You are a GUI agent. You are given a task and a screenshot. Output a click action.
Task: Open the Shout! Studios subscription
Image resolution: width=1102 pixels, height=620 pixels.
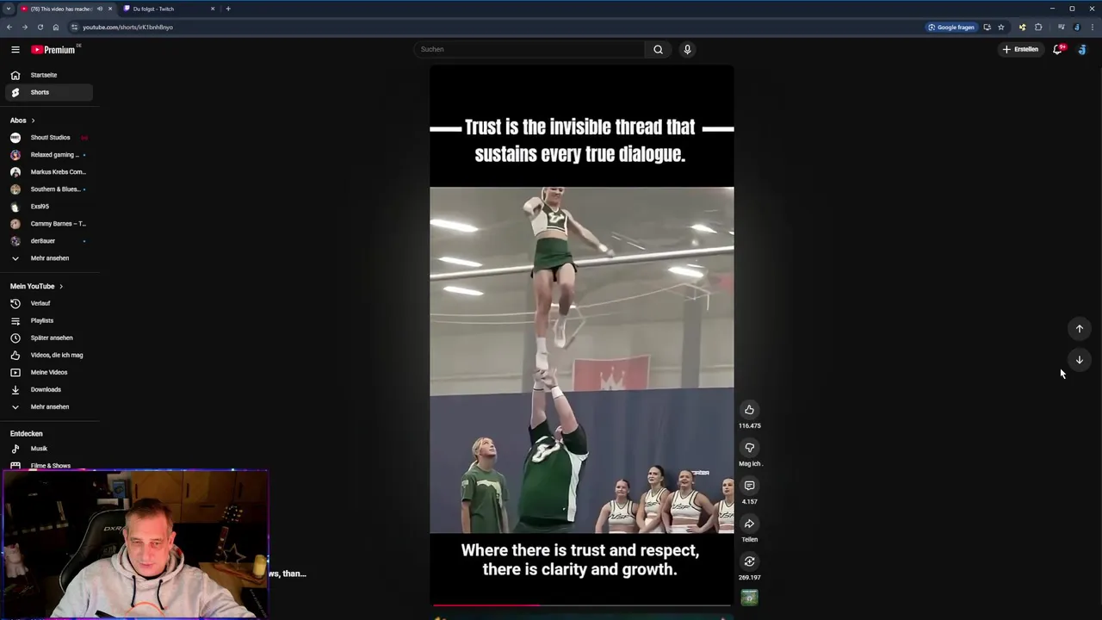click(48, 138)
